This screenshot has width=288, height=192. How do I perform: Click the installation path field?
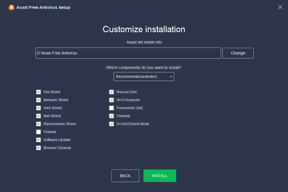(x=128, y=53)
